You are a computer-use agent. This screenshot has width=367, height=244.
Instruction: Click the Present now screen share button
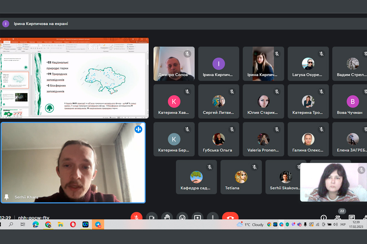coord(197,217)
